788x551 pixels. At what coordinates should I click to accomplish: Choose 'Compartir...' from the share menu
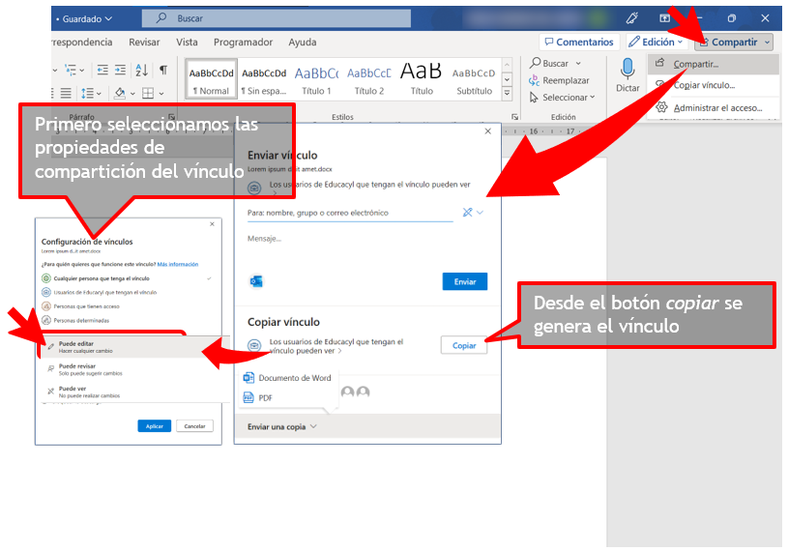click(x=714, y=64)
